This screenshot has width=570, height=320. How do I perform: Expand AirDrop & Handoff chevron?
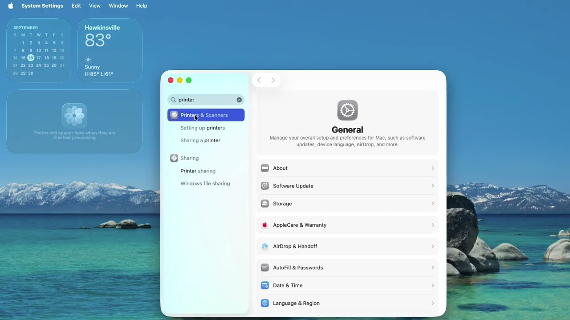pos(432,246)
